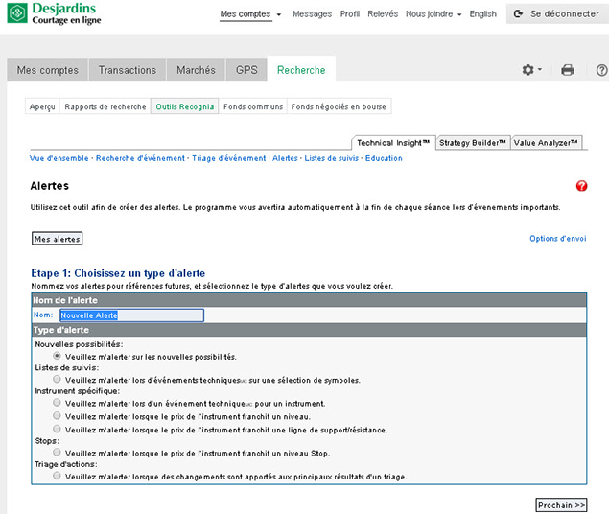Click the Etape 1 heading text

click(x=118, y=273)
